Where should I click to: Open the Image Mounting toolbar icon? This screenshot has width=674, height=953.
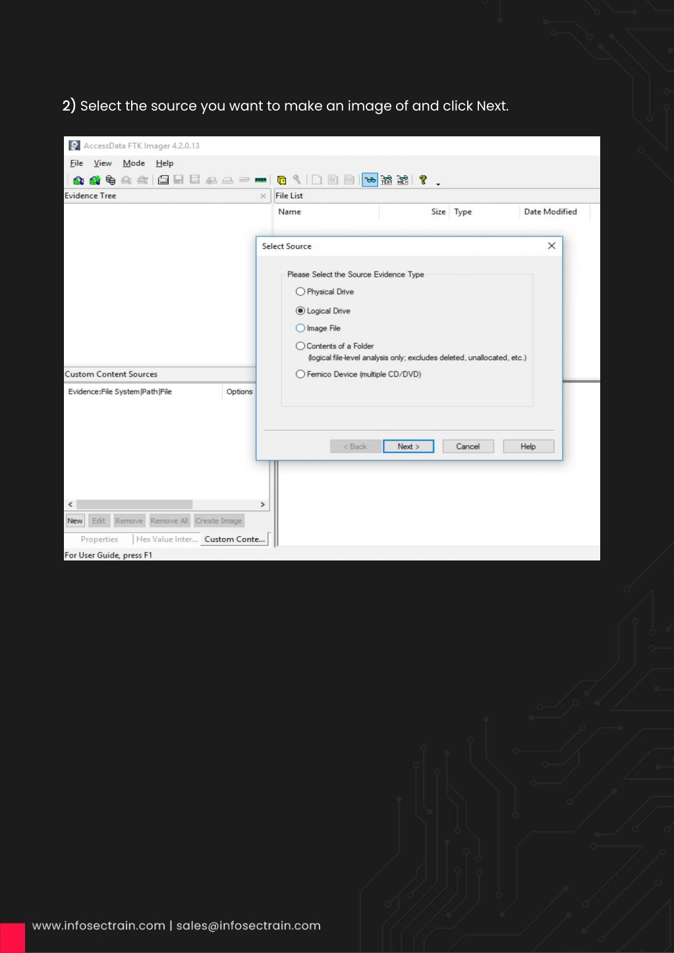point(111,180)
